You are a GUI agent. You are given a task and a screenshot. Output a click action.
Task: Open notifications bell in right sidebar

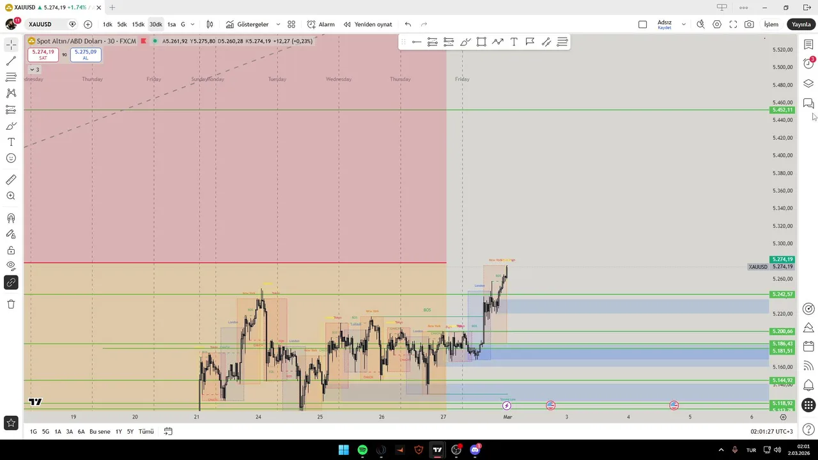(808, 385)
